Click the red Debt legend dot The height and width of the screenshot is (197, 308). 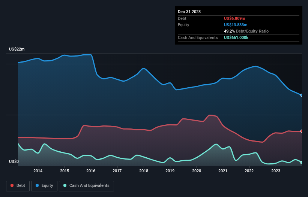[12, 185]
